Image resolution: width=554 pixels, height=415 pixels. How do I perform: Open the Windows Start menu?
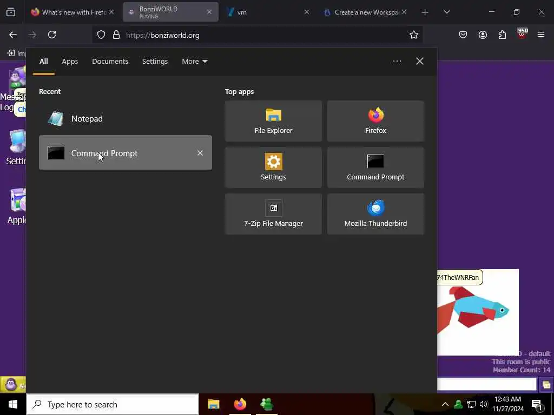(x=13, y=404)
